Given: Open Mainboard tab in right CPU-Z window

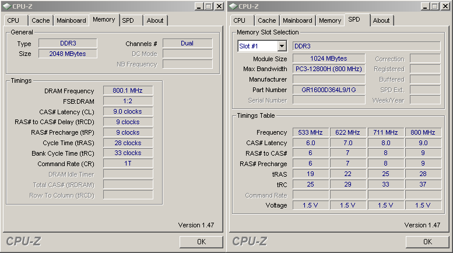Looking at the screenshot, I should 297,20.
